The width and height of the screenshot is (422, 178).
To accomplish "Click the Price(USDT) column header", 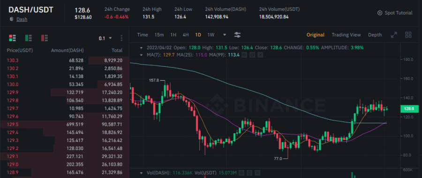I will (20, 50).
